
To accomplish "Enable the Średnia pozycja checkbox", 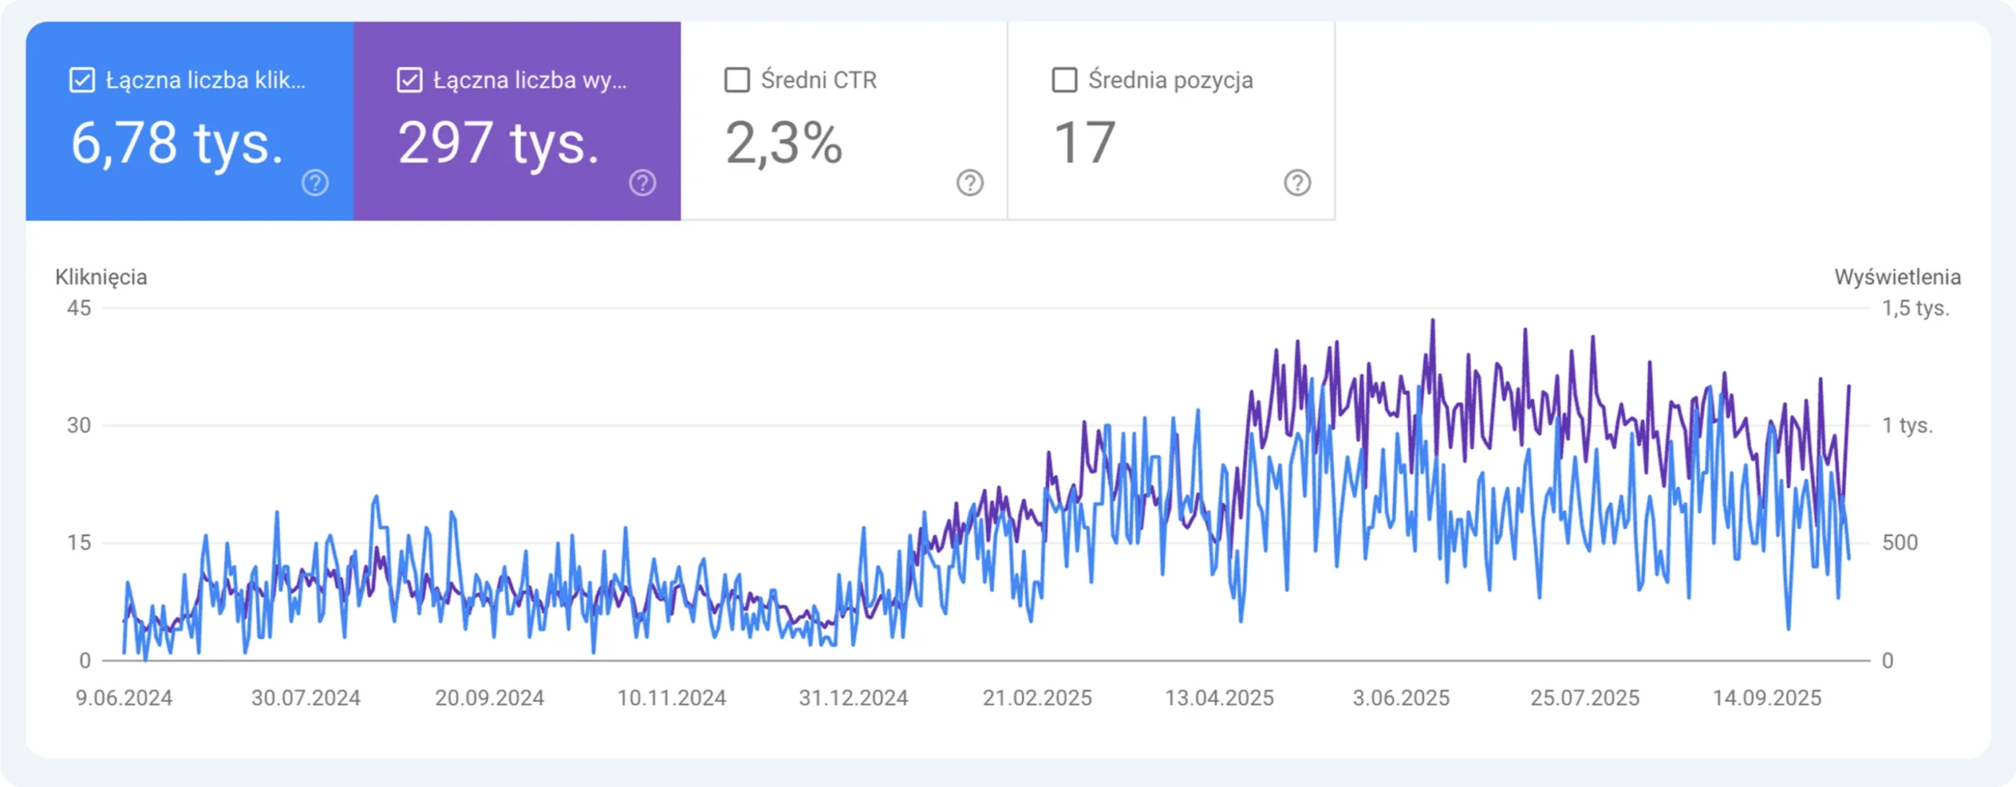I will pyautogui.click(x=1065, y=80).
